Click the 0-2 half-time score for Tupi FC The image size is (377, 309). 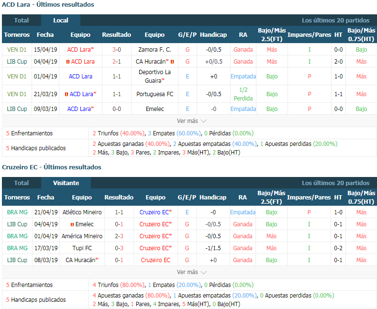coord(338,248)
